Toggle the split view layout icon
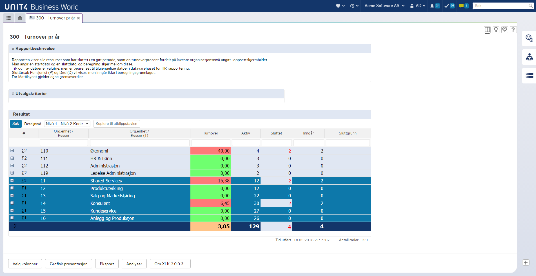 point(487,30)
